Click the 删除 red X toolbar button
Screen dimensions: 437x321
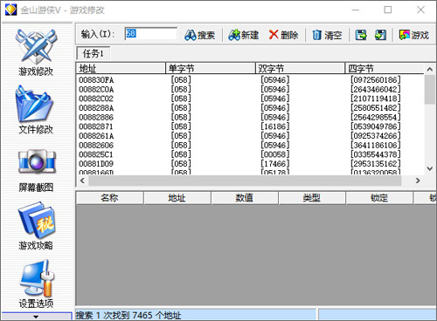click(x=283, y=35)
